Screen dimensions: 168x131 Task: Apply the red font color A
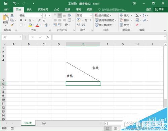tap(37, 25)
